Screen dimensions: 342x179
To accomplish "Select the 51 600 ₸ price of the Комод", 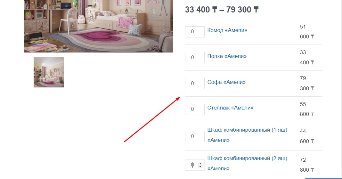I will 307,32.
